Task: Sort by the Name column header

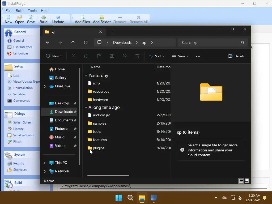Action: point(95,67)
